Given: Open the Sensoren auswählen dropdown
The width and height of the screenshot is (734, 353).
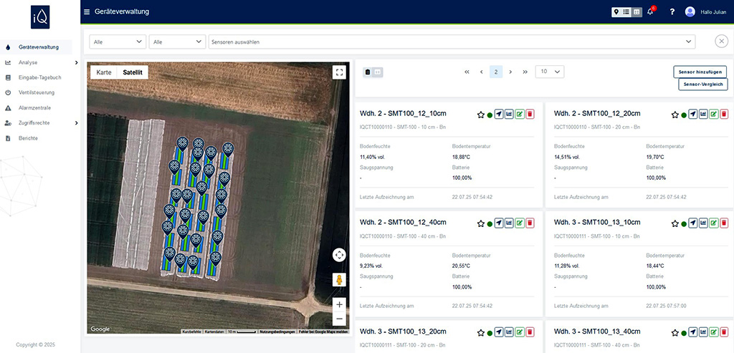Looking at the screenshot, I should tap(452, 42).
